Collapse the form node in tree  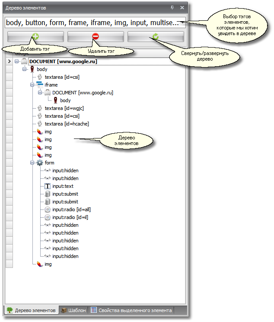[x=32, y=163]
